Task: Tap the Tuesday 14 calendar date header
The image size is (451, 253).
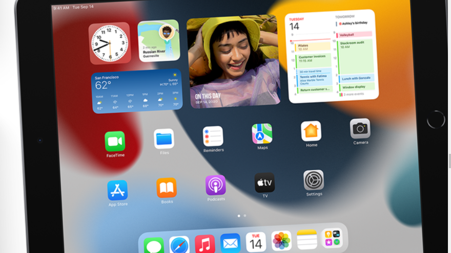Action: click(x=296, y=24)
